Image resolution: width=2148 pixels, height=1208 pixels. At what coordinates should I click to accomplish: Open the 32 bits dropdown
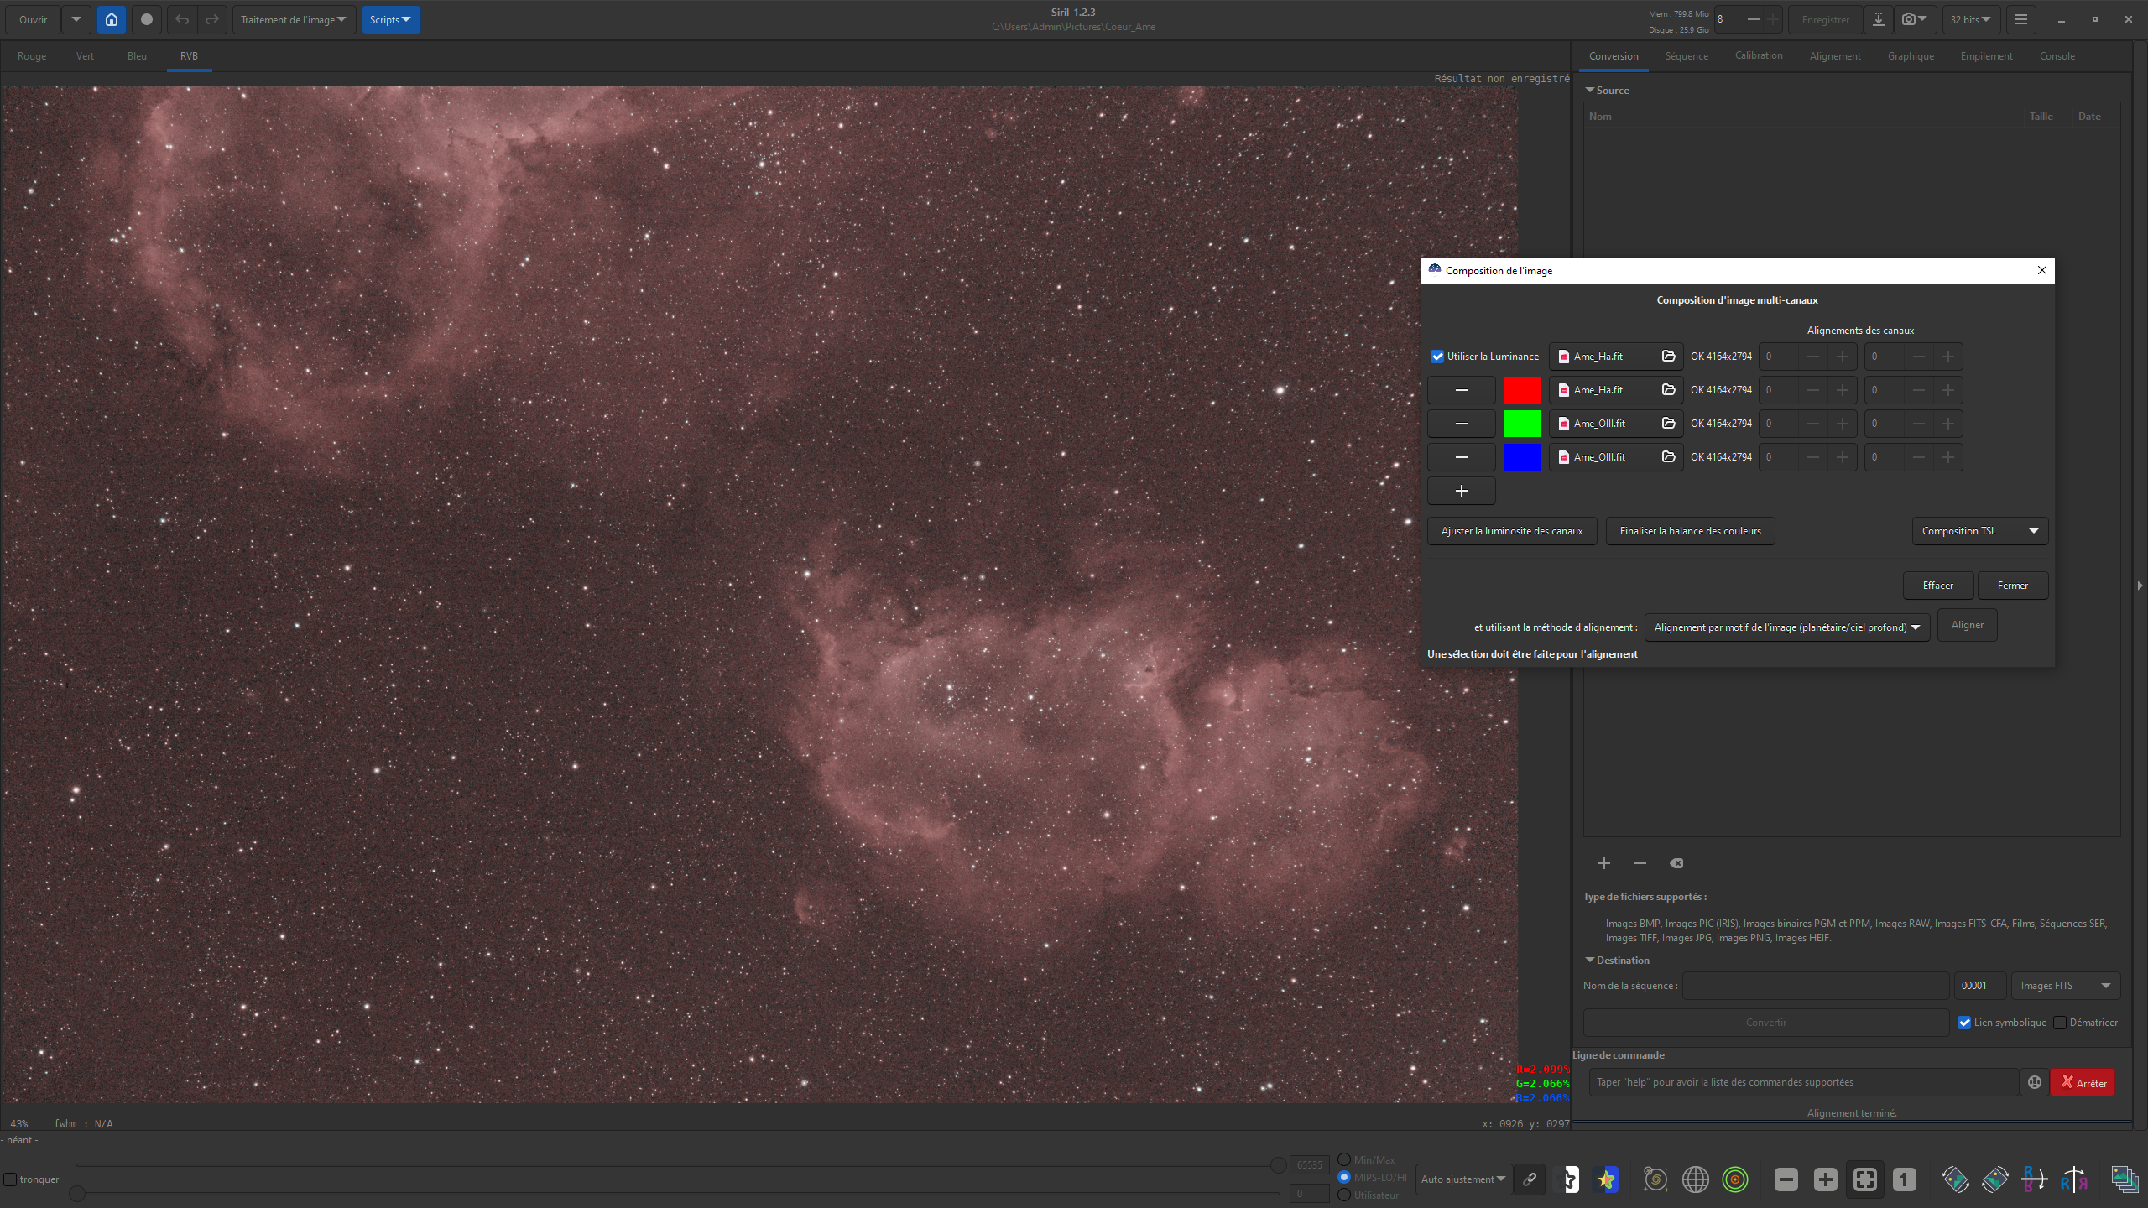pos(1971,19)
